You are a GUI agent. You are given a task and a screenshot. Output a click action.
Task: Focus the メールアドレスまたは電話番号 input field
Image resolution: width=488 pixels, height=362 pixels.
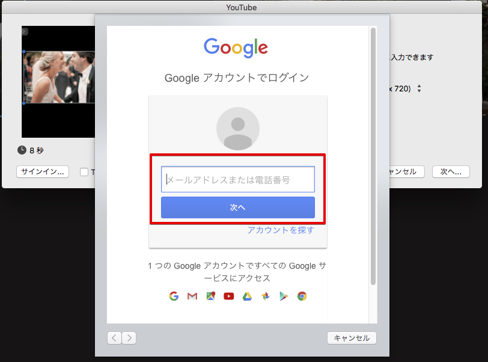pyautogui.click(x=238, y=179)
